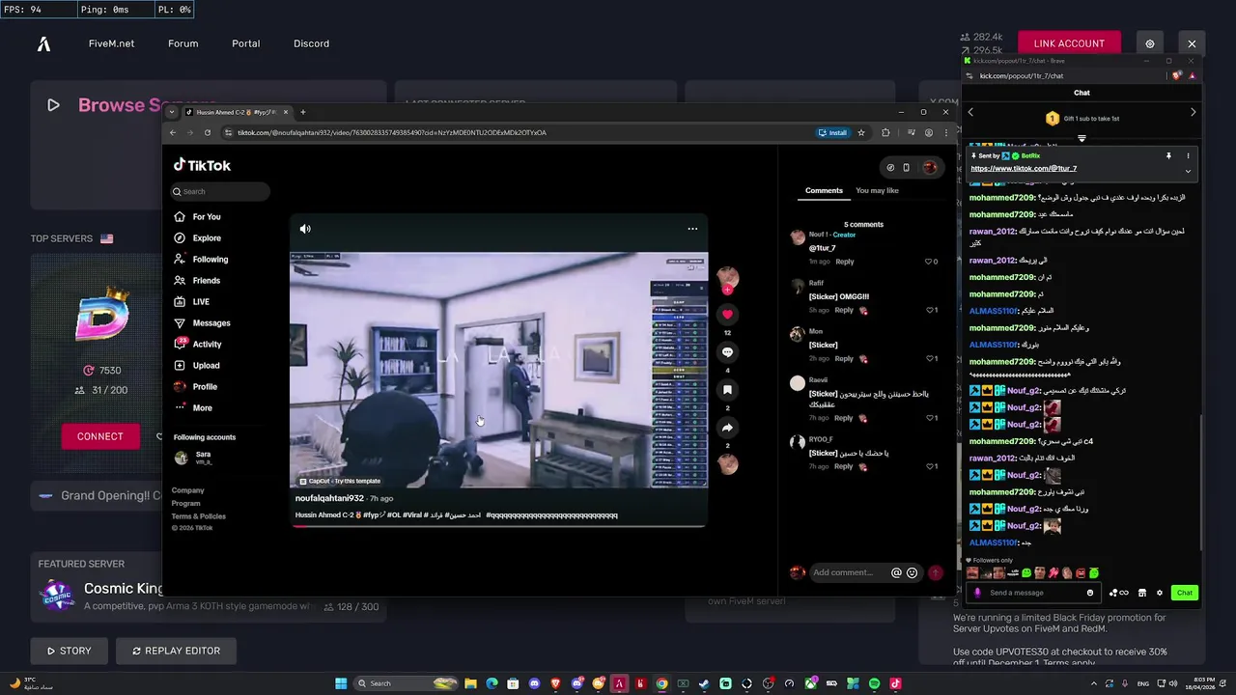
Task: Click LINK ACCOUNT in FiveM window
Action: (x=1069, y=43)
